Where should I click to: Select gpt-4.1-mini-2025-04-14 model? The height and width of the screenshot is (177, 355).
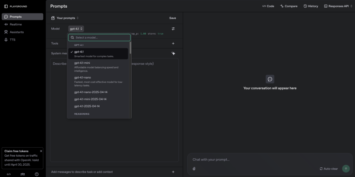point(98,99)
